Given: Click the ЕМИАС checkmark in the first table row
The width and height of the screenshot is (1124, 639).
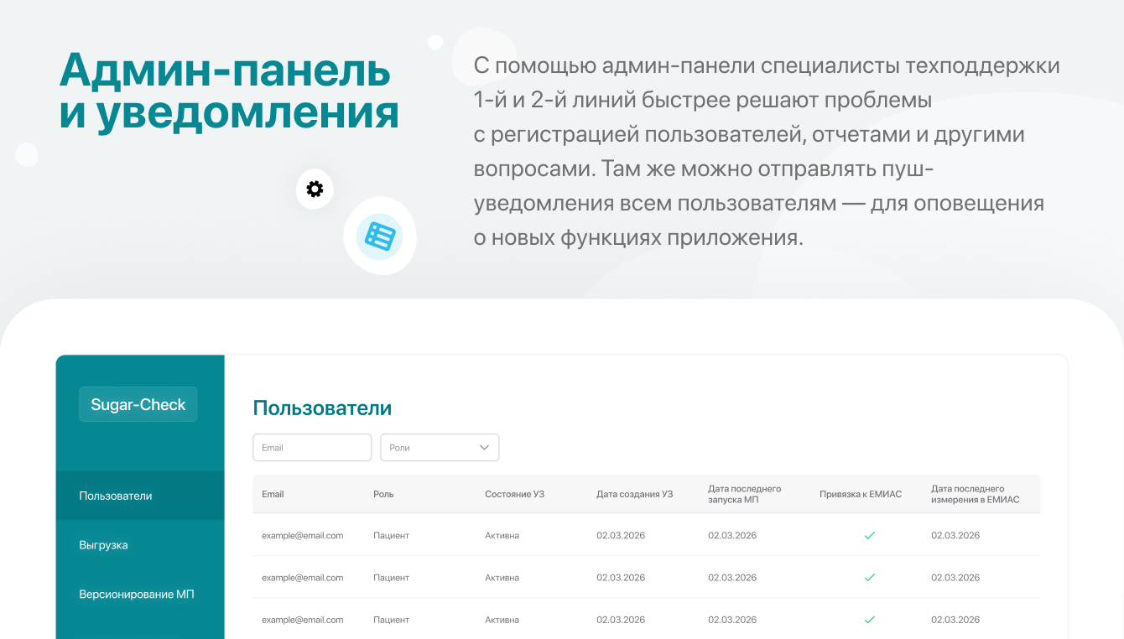Looking at the screenshot, I should (870, 535).
